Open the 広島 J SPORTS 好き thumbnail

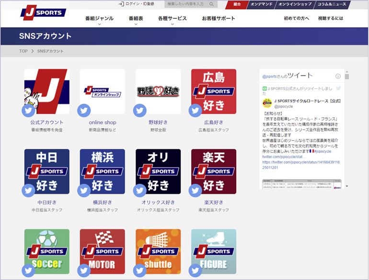click(214, 91)
